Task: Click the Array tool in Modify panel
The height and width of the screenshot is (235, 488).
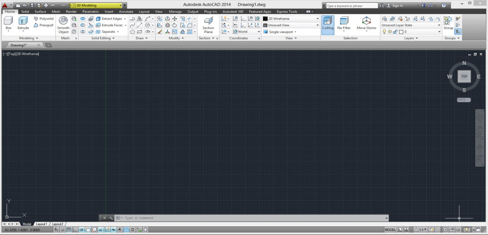Action: (x=190, y=32)
